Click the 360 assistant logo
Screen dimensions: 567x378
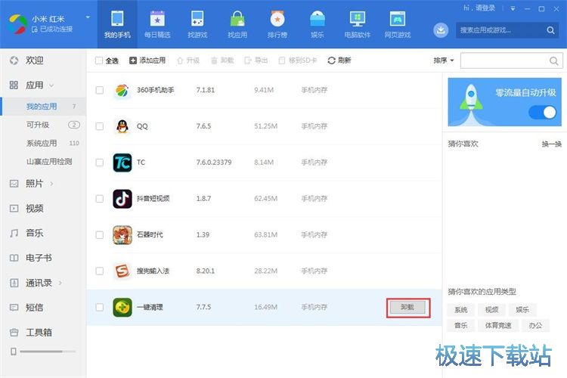pyautogui.click(x=17, y=24)
